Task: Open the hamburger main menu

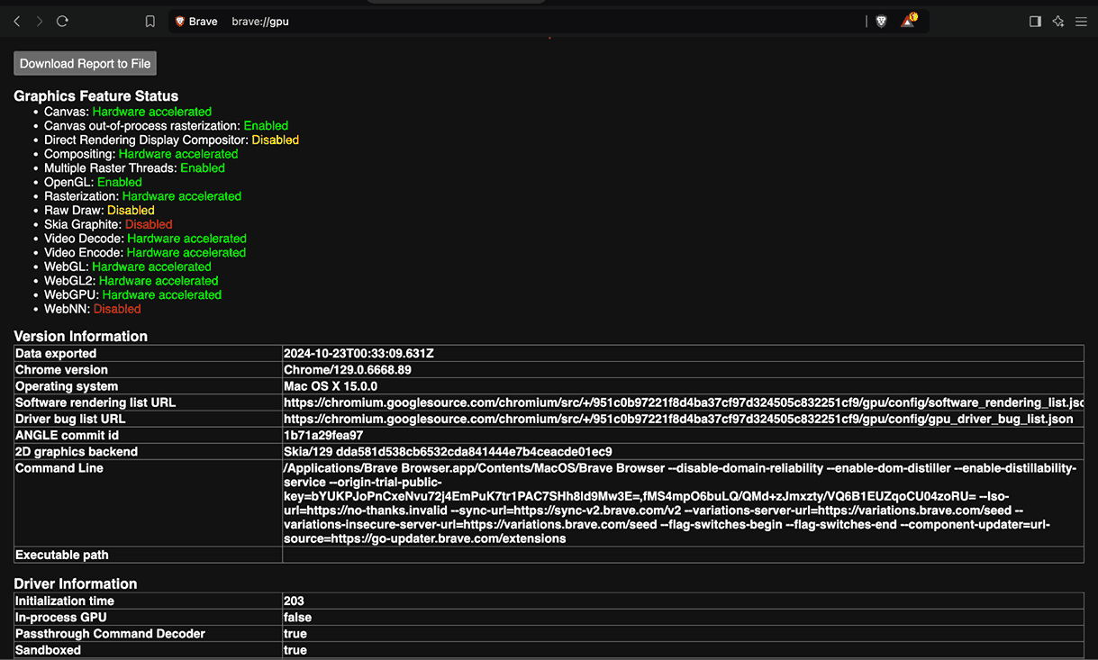Action: point(1081,22)
